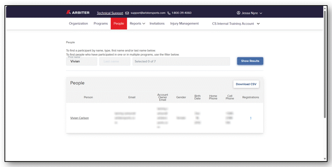Screen dimensions: 332x167
Task: Click the scrollbar down arrow
Action: point(325,159)
